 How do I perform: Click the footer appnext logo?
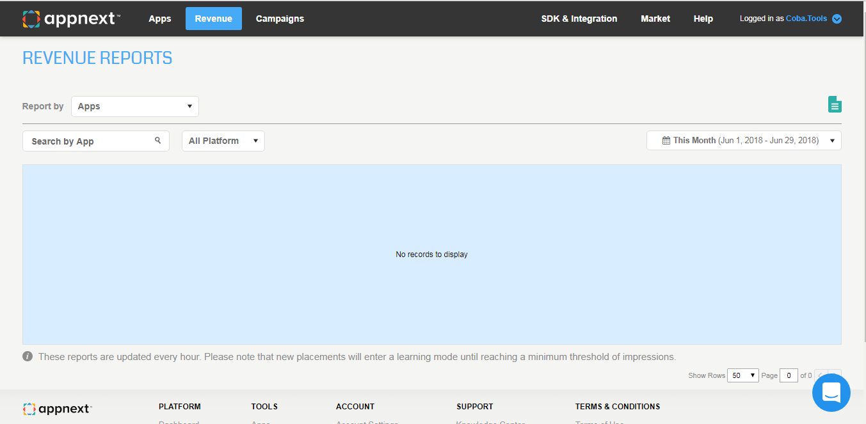58,409
